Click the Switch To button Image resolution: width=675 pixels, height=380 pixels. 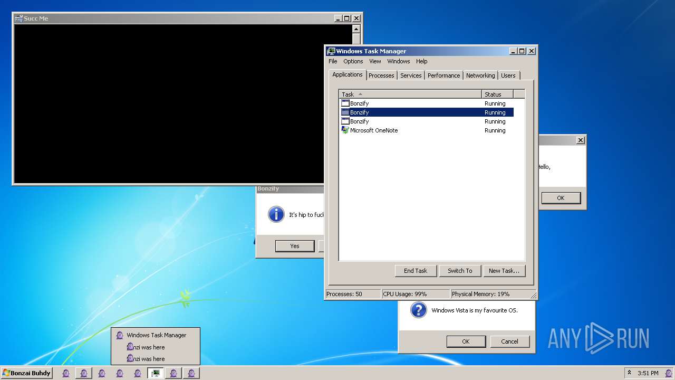point(460,271)
